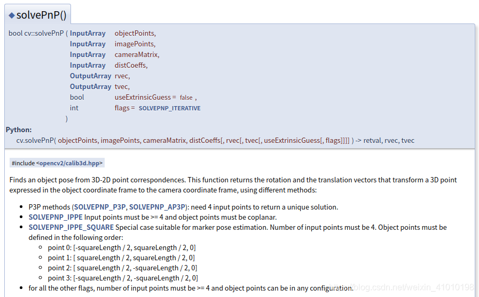Open InputArray type link for imagePoints
This screenshot has height=297, width=479.
88,44
